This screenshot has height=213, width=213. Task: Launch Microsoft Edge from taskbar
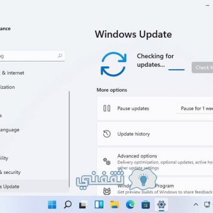[x=130, y=205]
